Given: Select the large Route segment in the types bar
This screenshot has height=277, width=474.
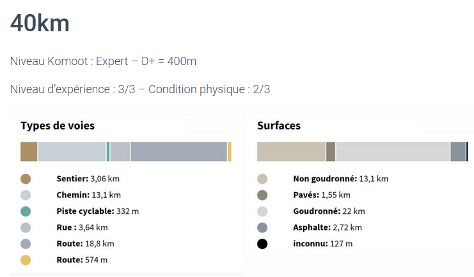Looking at the screenshot, I should tap(178, 151).
